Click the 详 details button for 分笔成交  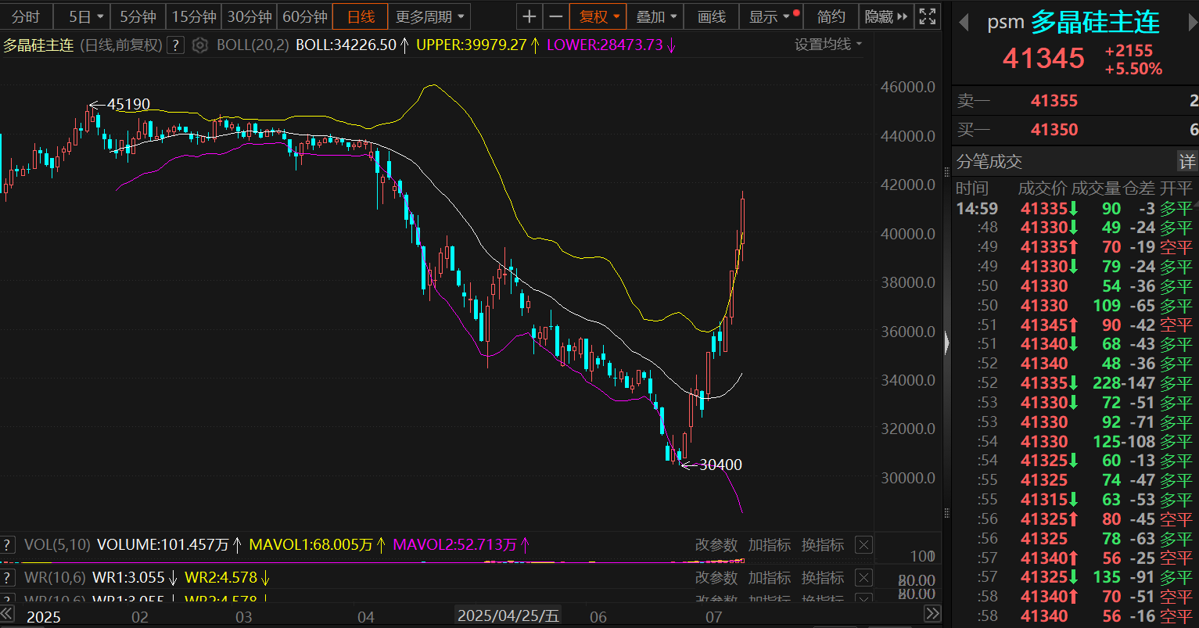point(1186,162)
